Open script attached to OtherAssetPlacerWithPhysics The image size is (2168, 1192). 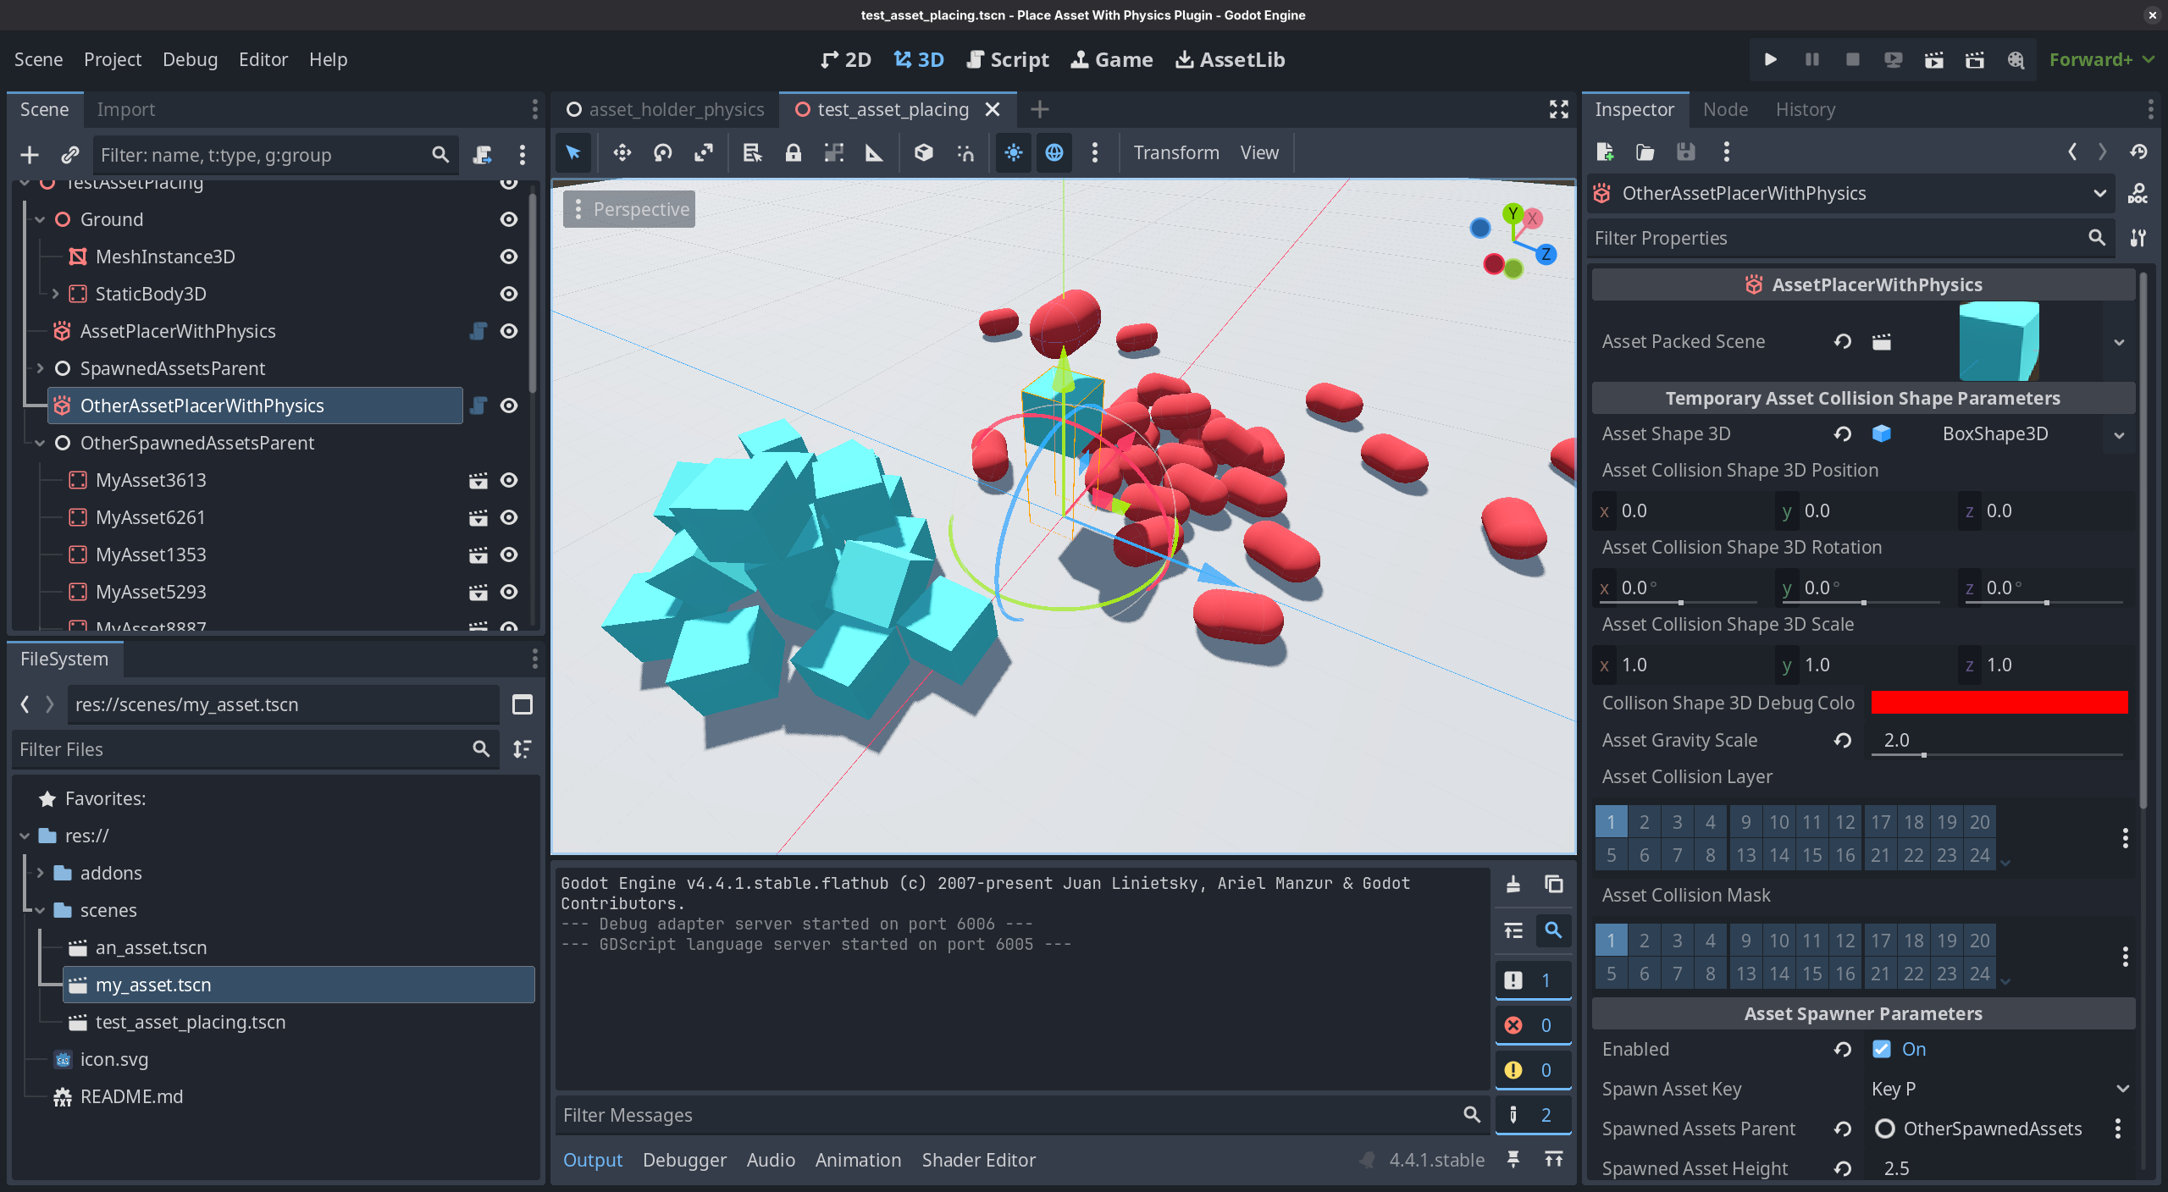click(478, 406)
